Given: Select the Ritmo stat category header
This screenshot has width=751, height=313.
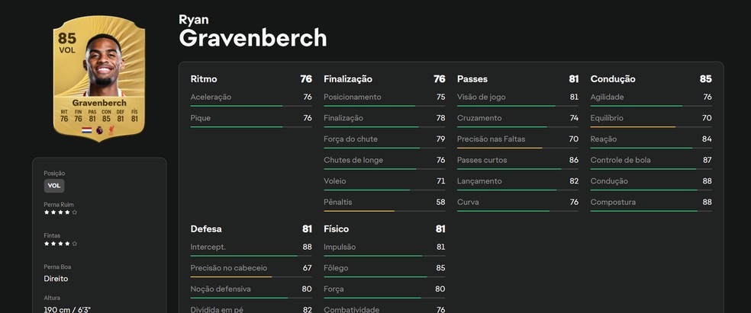Looking at the screenshot, I should click(x=204, y=78).
